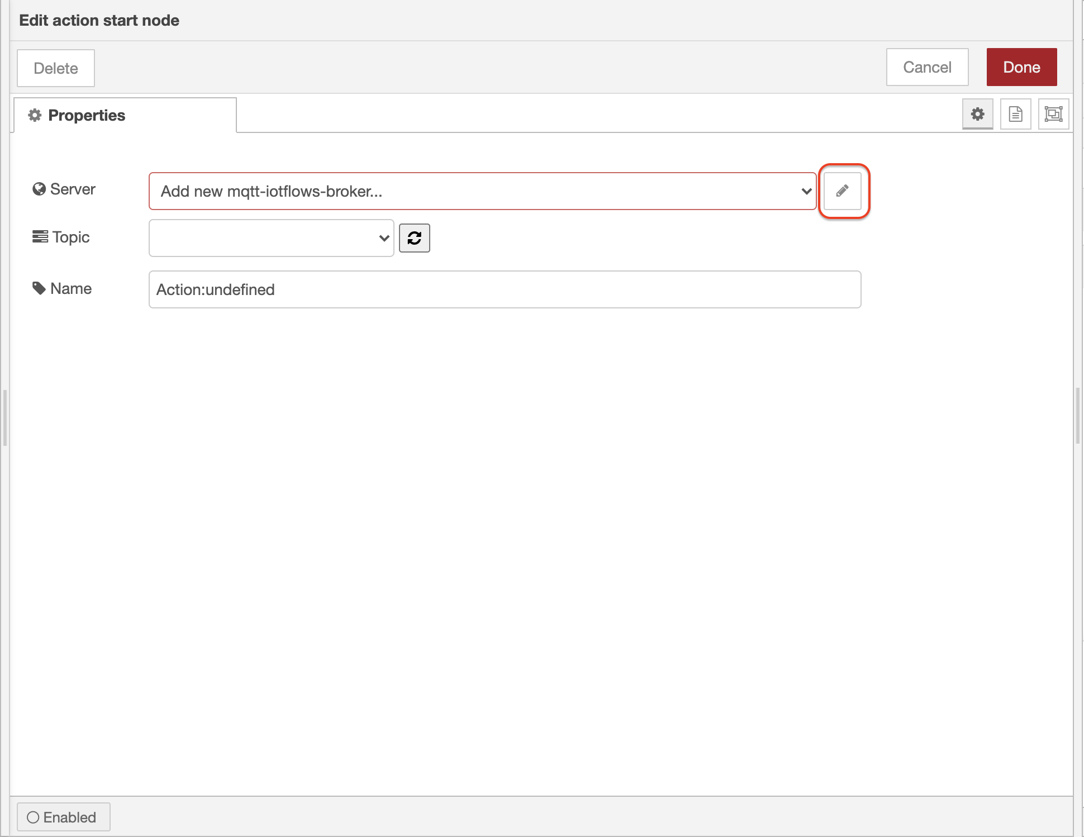Click the tag icon beside Name
Image resolution: width=1084 pixels, height=837 pixels.
click(39, 288)
